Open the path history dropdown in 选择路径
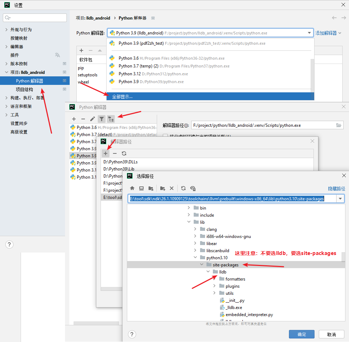This screenshot has width=349, height=342. coord(340,199)
